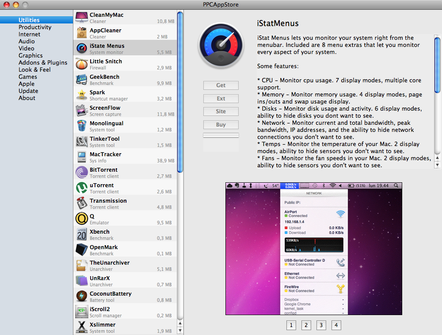Click the iStatMenus network screenshot preview
This screenshot has width=442, height=335.
[x=314, y=249]
